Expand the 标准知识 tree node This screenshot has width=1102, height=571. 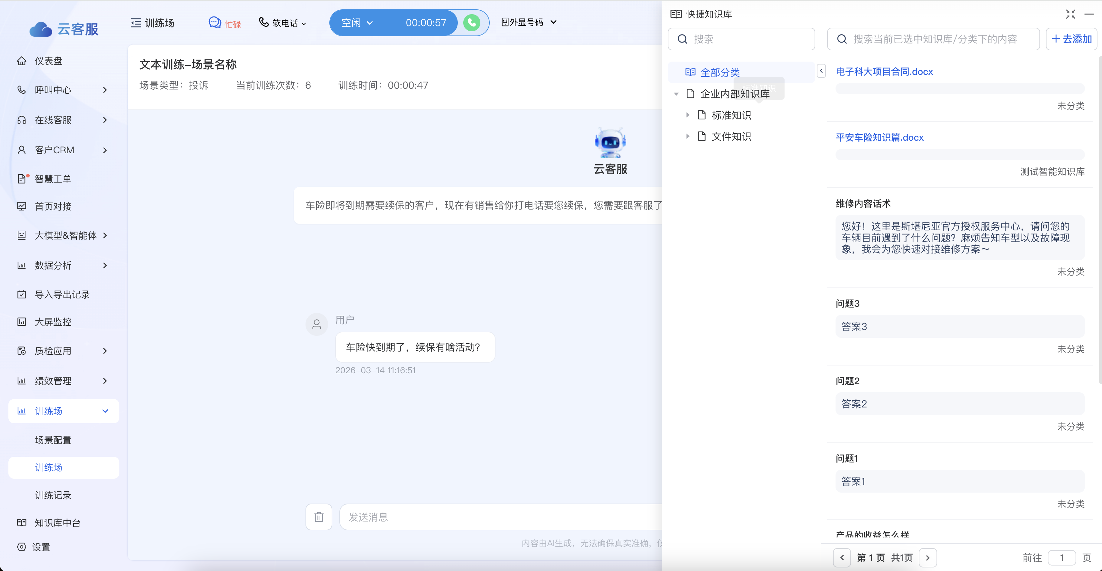point(687,115)
